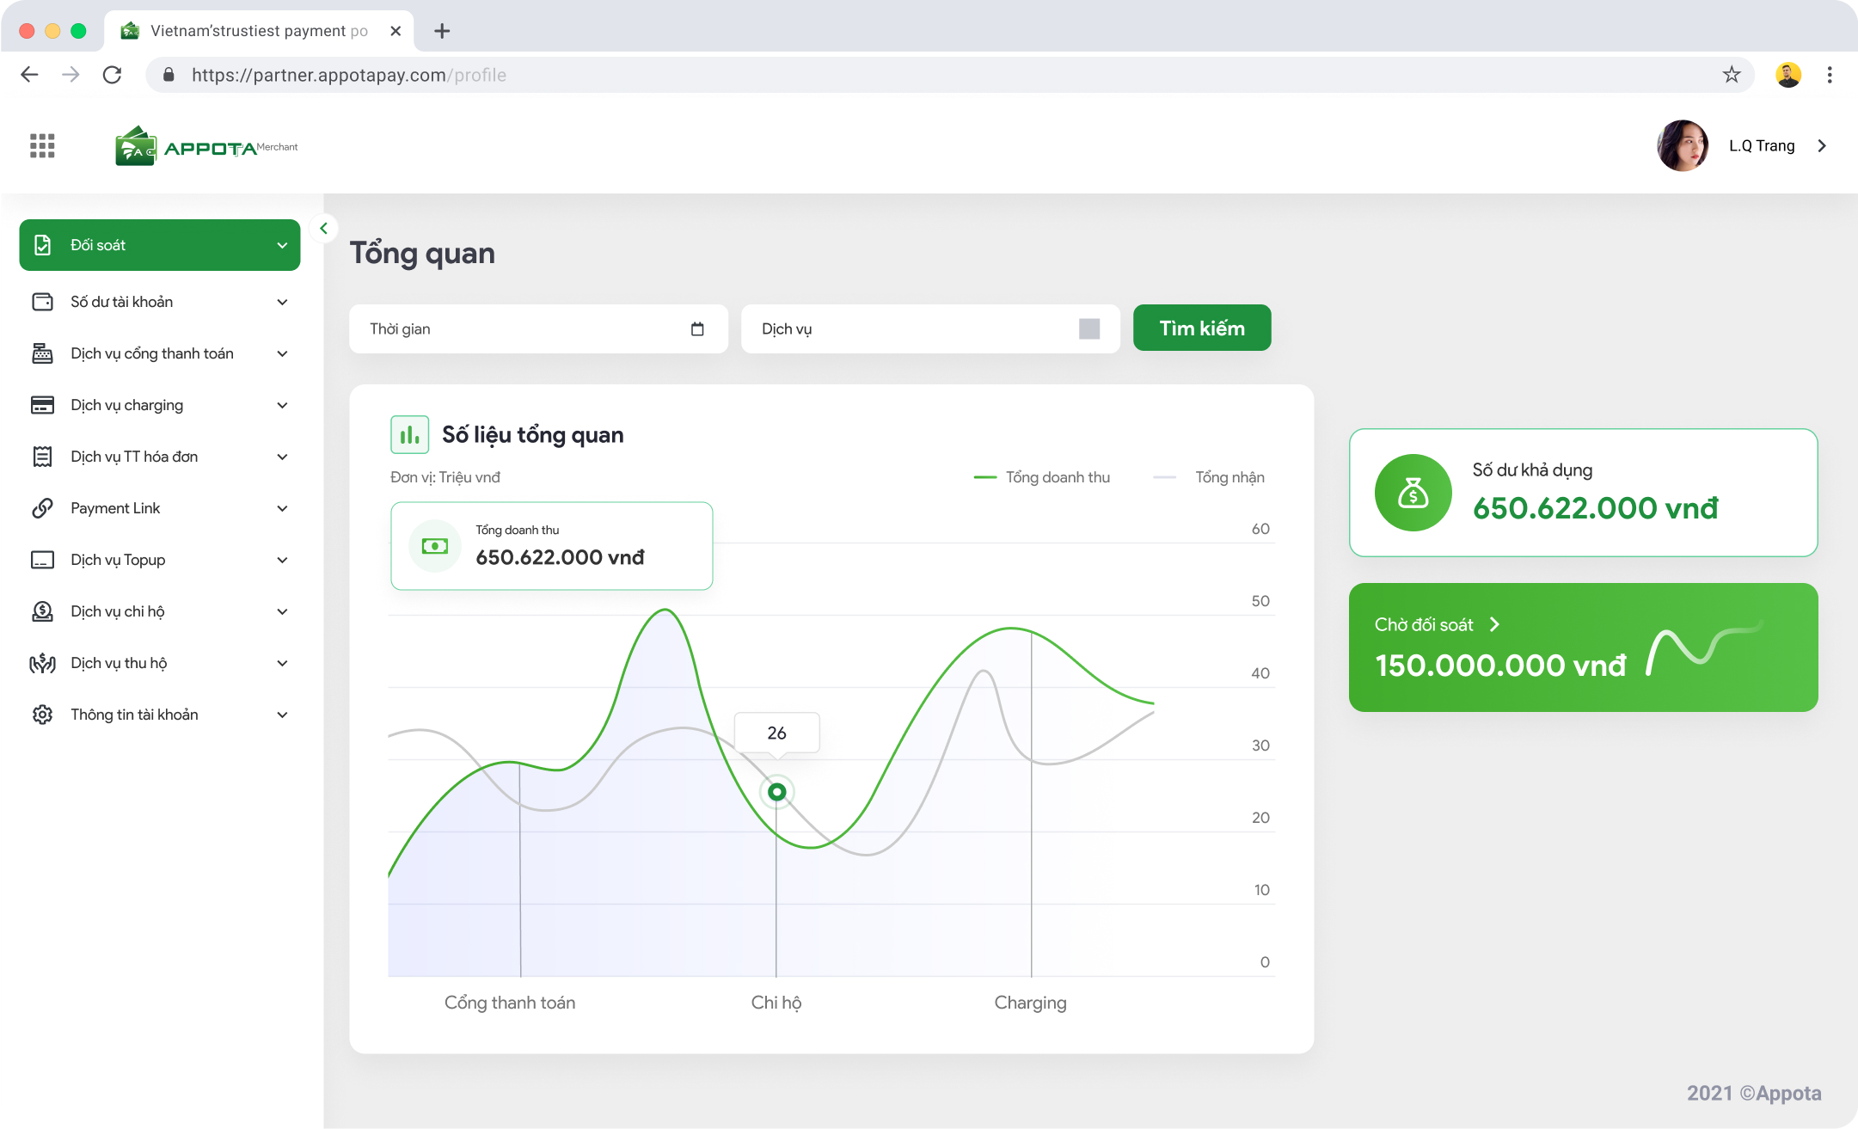Expand the Số dư tài khoản menu chevron
1858x1129 pixels.
coord(282,302)
